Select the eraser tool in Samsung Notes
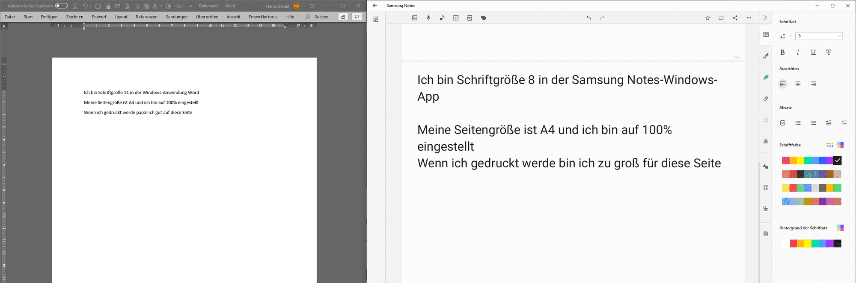The width and height of the screenshot is (856, 283). 766,99
